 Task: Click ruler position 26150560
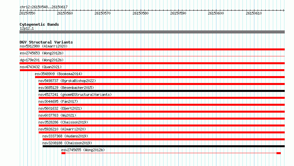(x=65, y=13)
